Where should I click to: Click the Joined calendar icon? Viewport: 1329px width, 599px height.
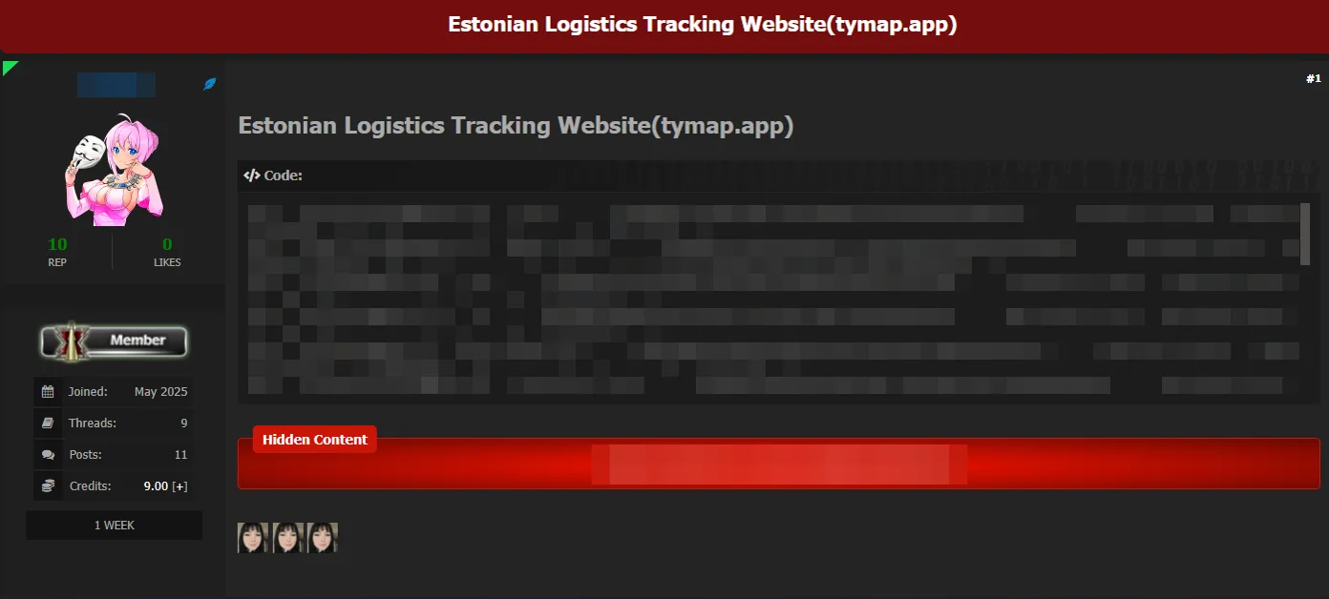48,391
